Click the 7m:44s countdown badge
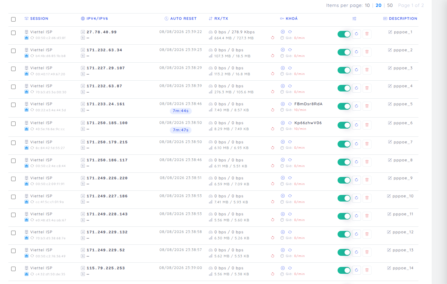This screenshot has width=447, height=284. pos(181,111)
